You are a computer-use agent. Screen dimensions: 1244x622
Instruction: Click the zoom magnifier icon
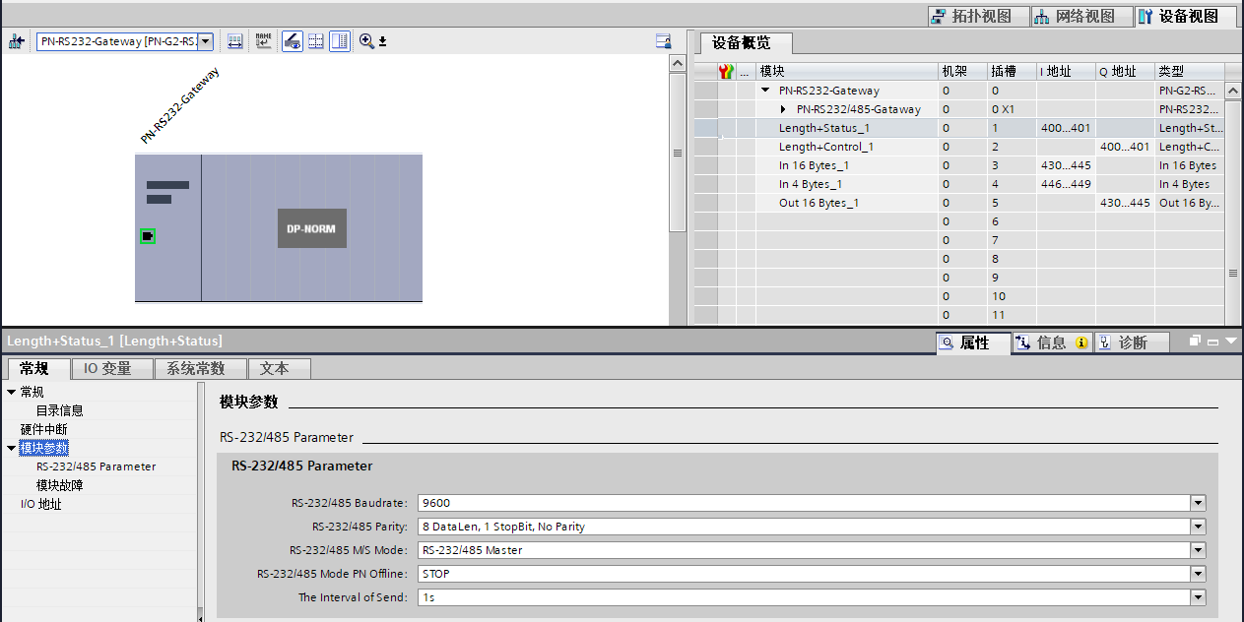coord(366,41)
